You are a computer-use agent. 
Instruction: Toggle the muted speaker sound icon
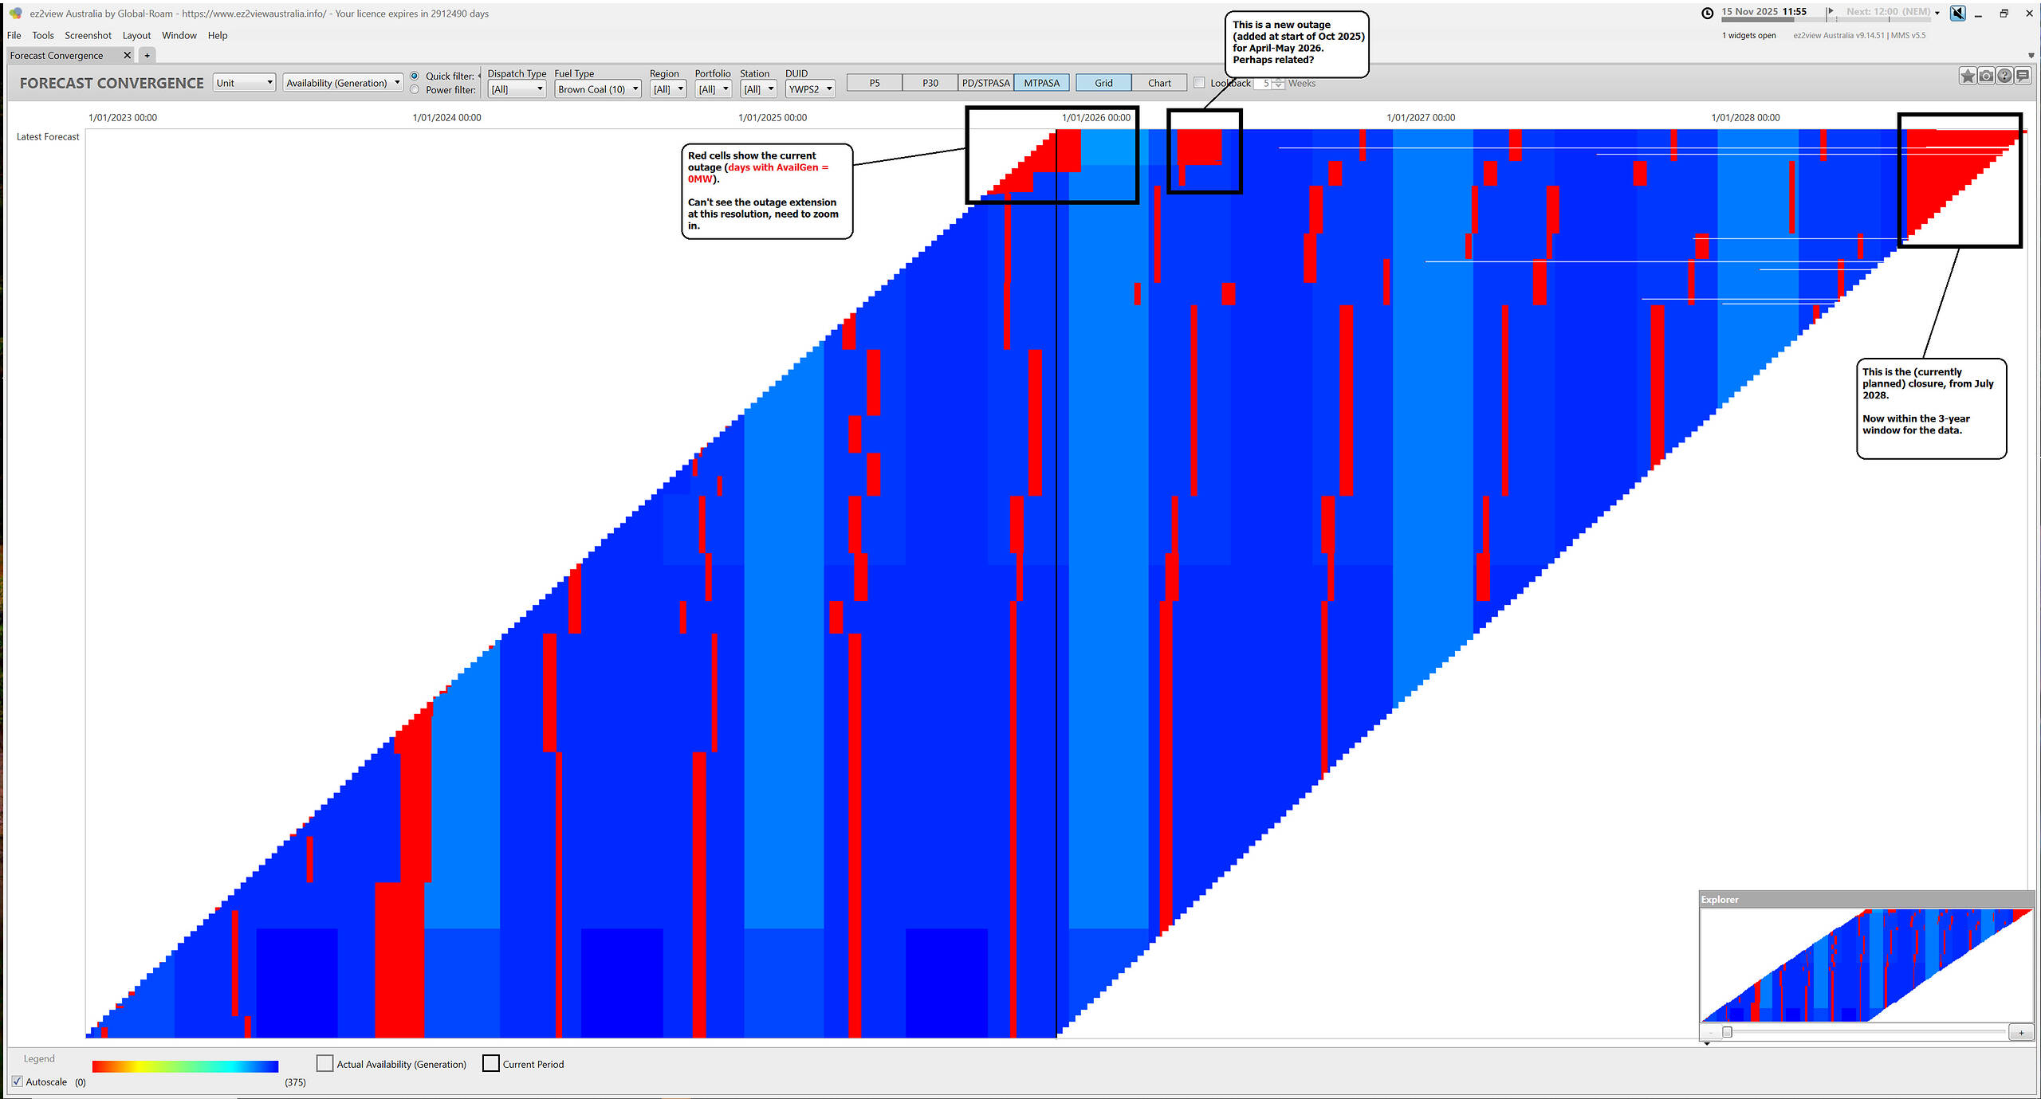click(x=1957, y=13)
